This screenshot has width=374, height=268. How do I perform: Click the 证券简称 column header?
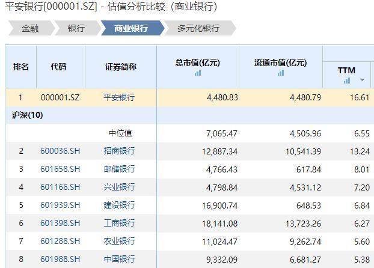tap(121, 67)
